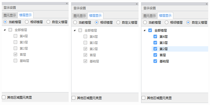Choose 当前楼层 radio in right panel
Screen dimensions: 210x105
tap(145, 22)
